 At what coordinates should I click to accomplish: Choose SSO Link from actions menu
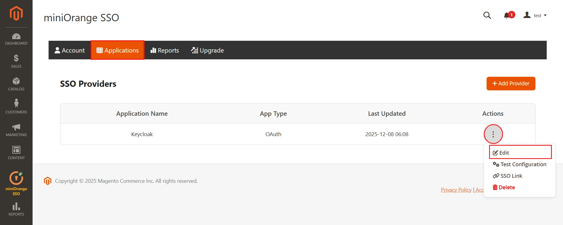point(508,176)
